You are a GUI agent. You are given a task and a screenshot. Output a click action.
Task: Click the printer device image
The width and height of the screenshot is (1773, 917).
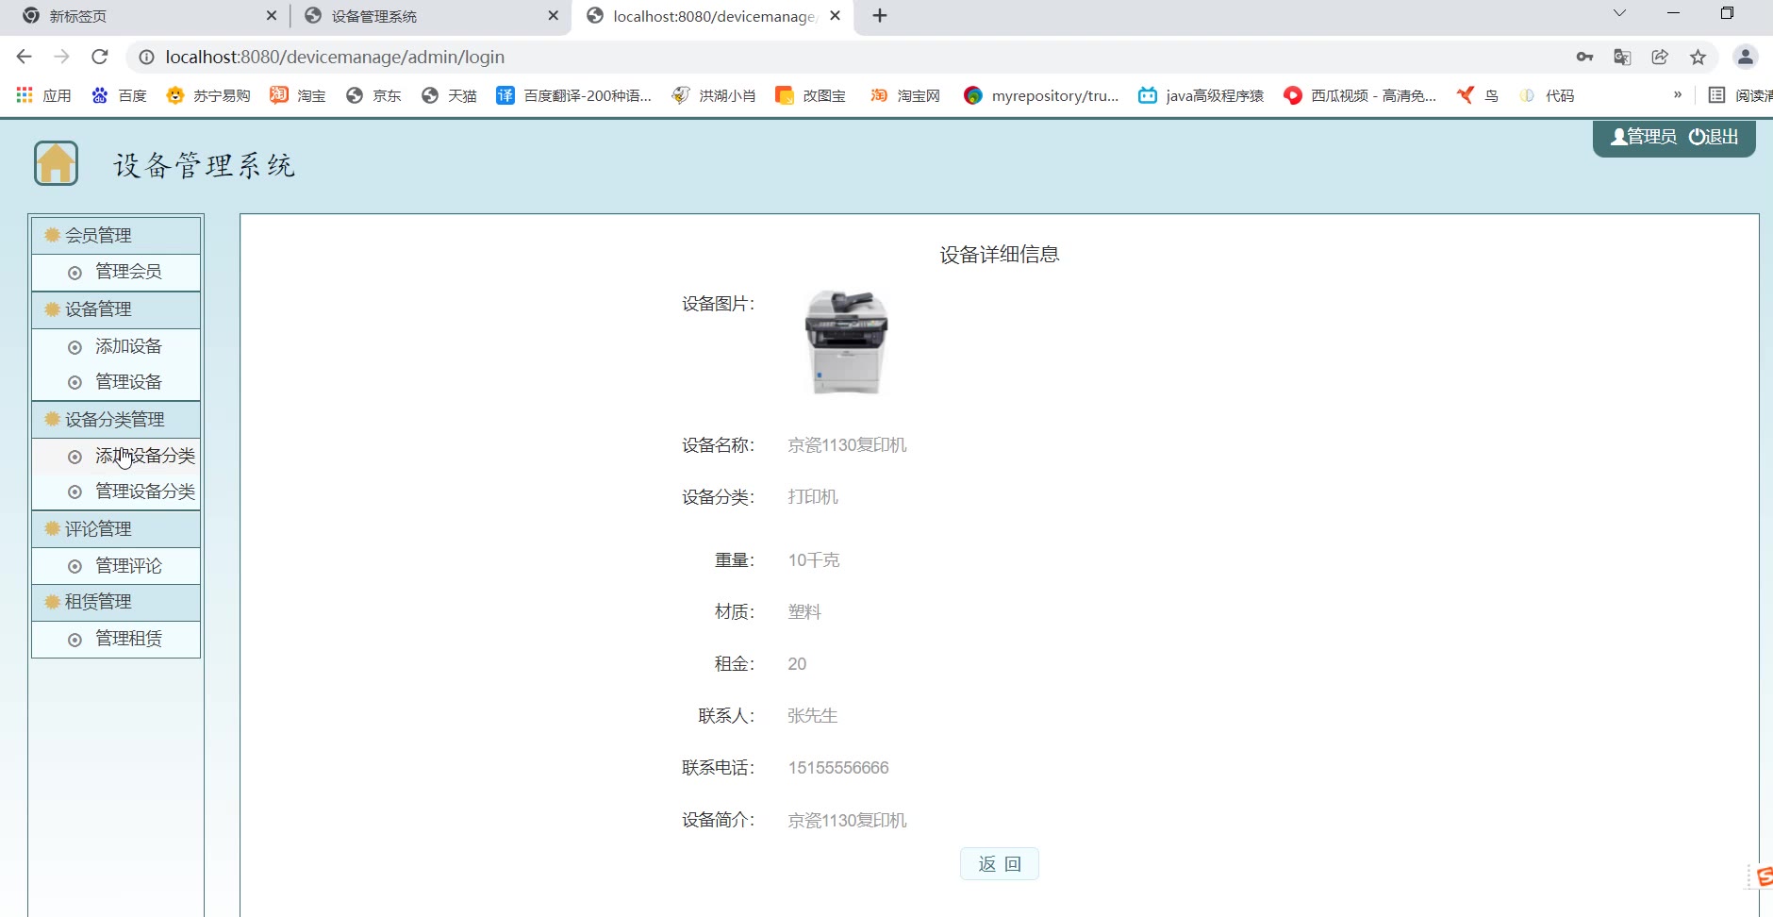tap(846, 342)
